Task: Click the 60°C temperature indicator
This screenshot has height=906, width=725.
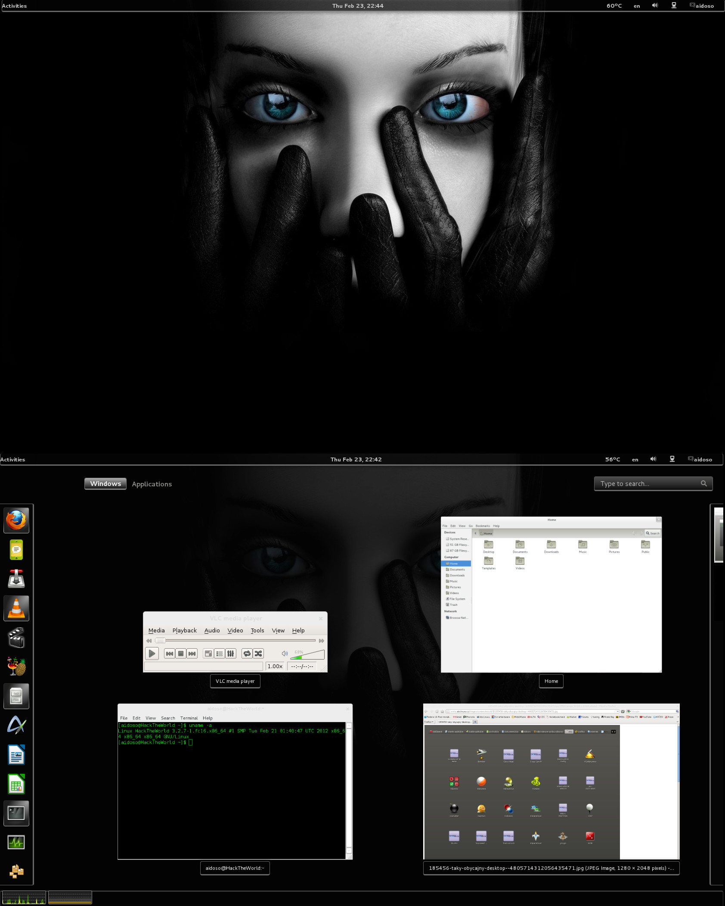Action: 614,6
